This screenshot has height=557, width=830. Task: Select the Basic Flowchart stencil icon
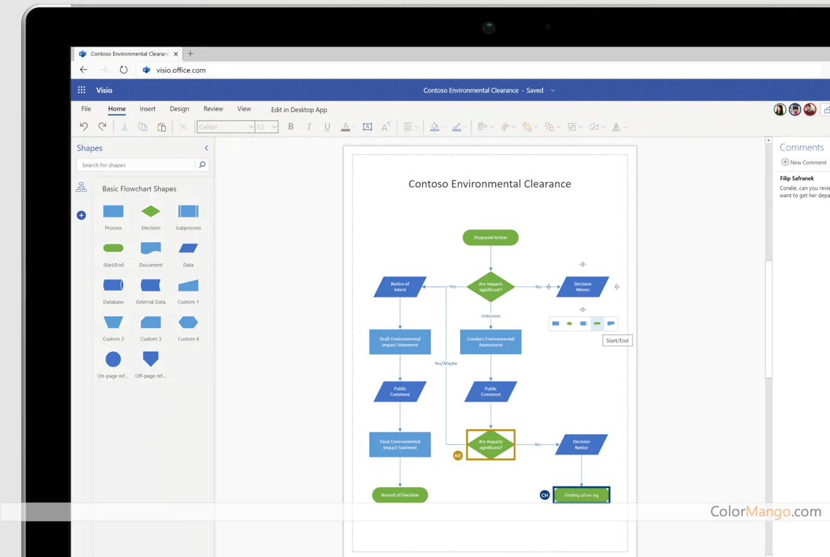point(81,188)
